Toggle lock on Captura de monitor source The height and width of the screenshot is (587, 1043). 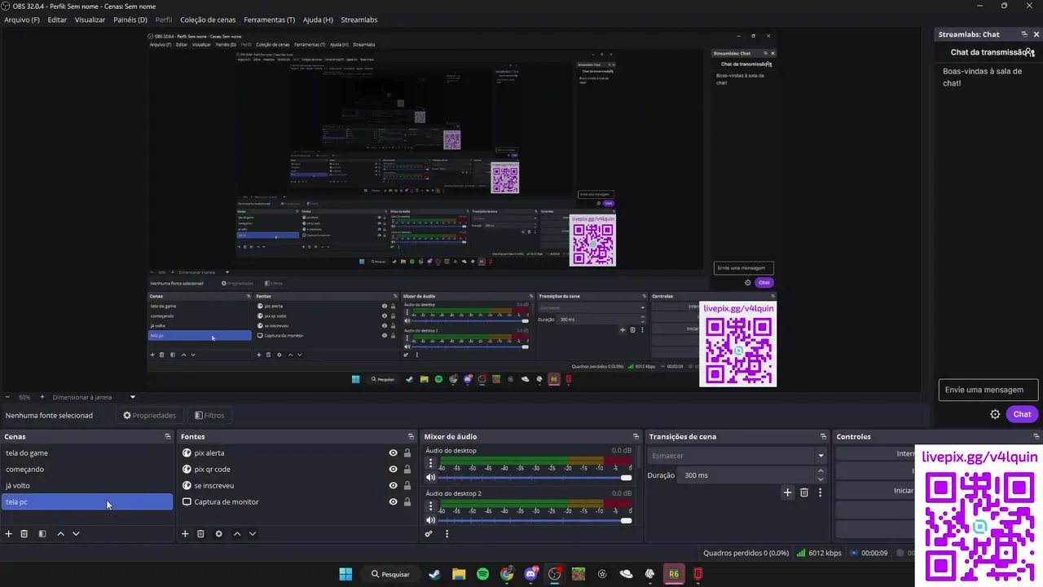[407, 502]
